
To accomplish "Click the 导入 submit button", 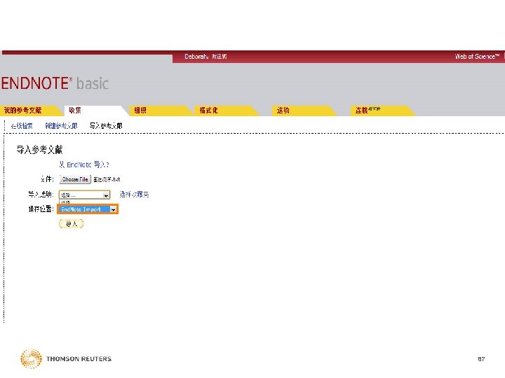I will coord(71,224).
